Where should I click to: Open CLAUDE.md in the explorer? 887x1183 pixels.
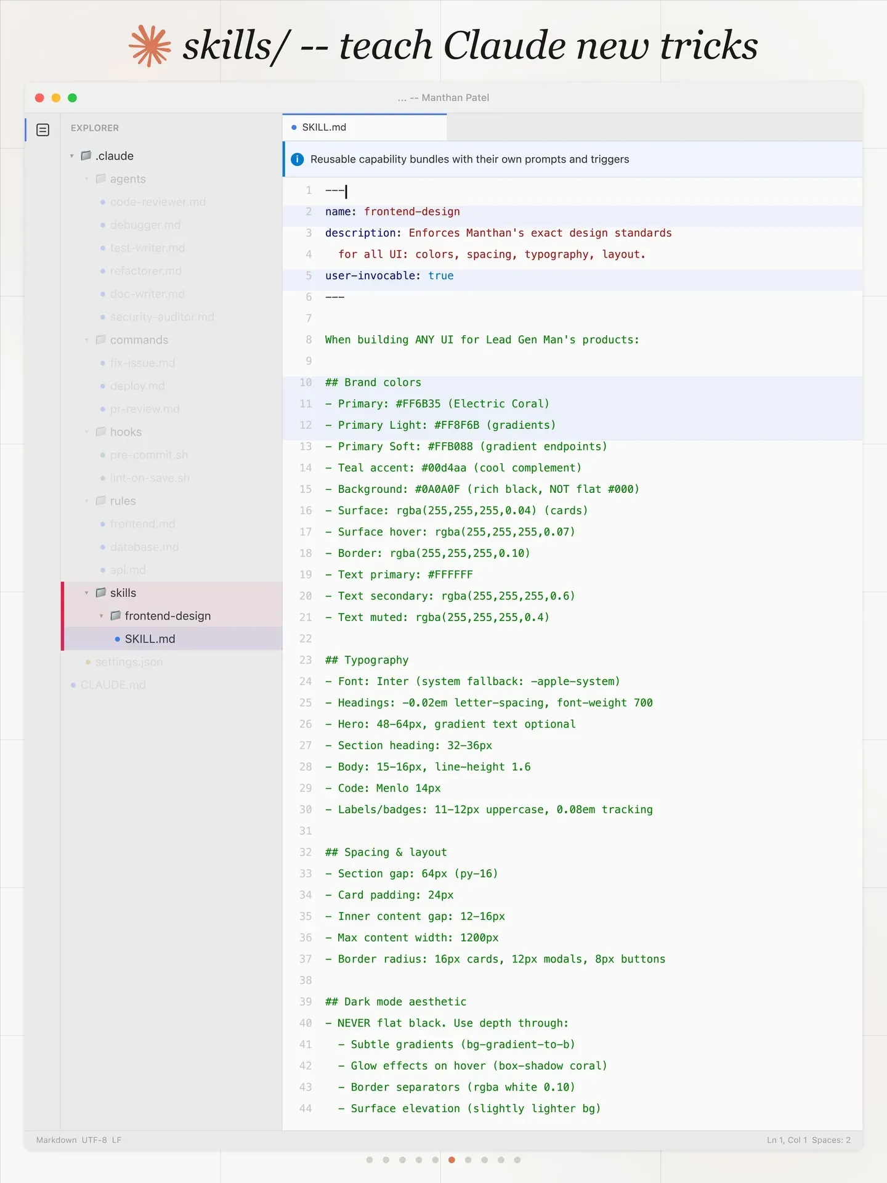(x=113, y=685)
